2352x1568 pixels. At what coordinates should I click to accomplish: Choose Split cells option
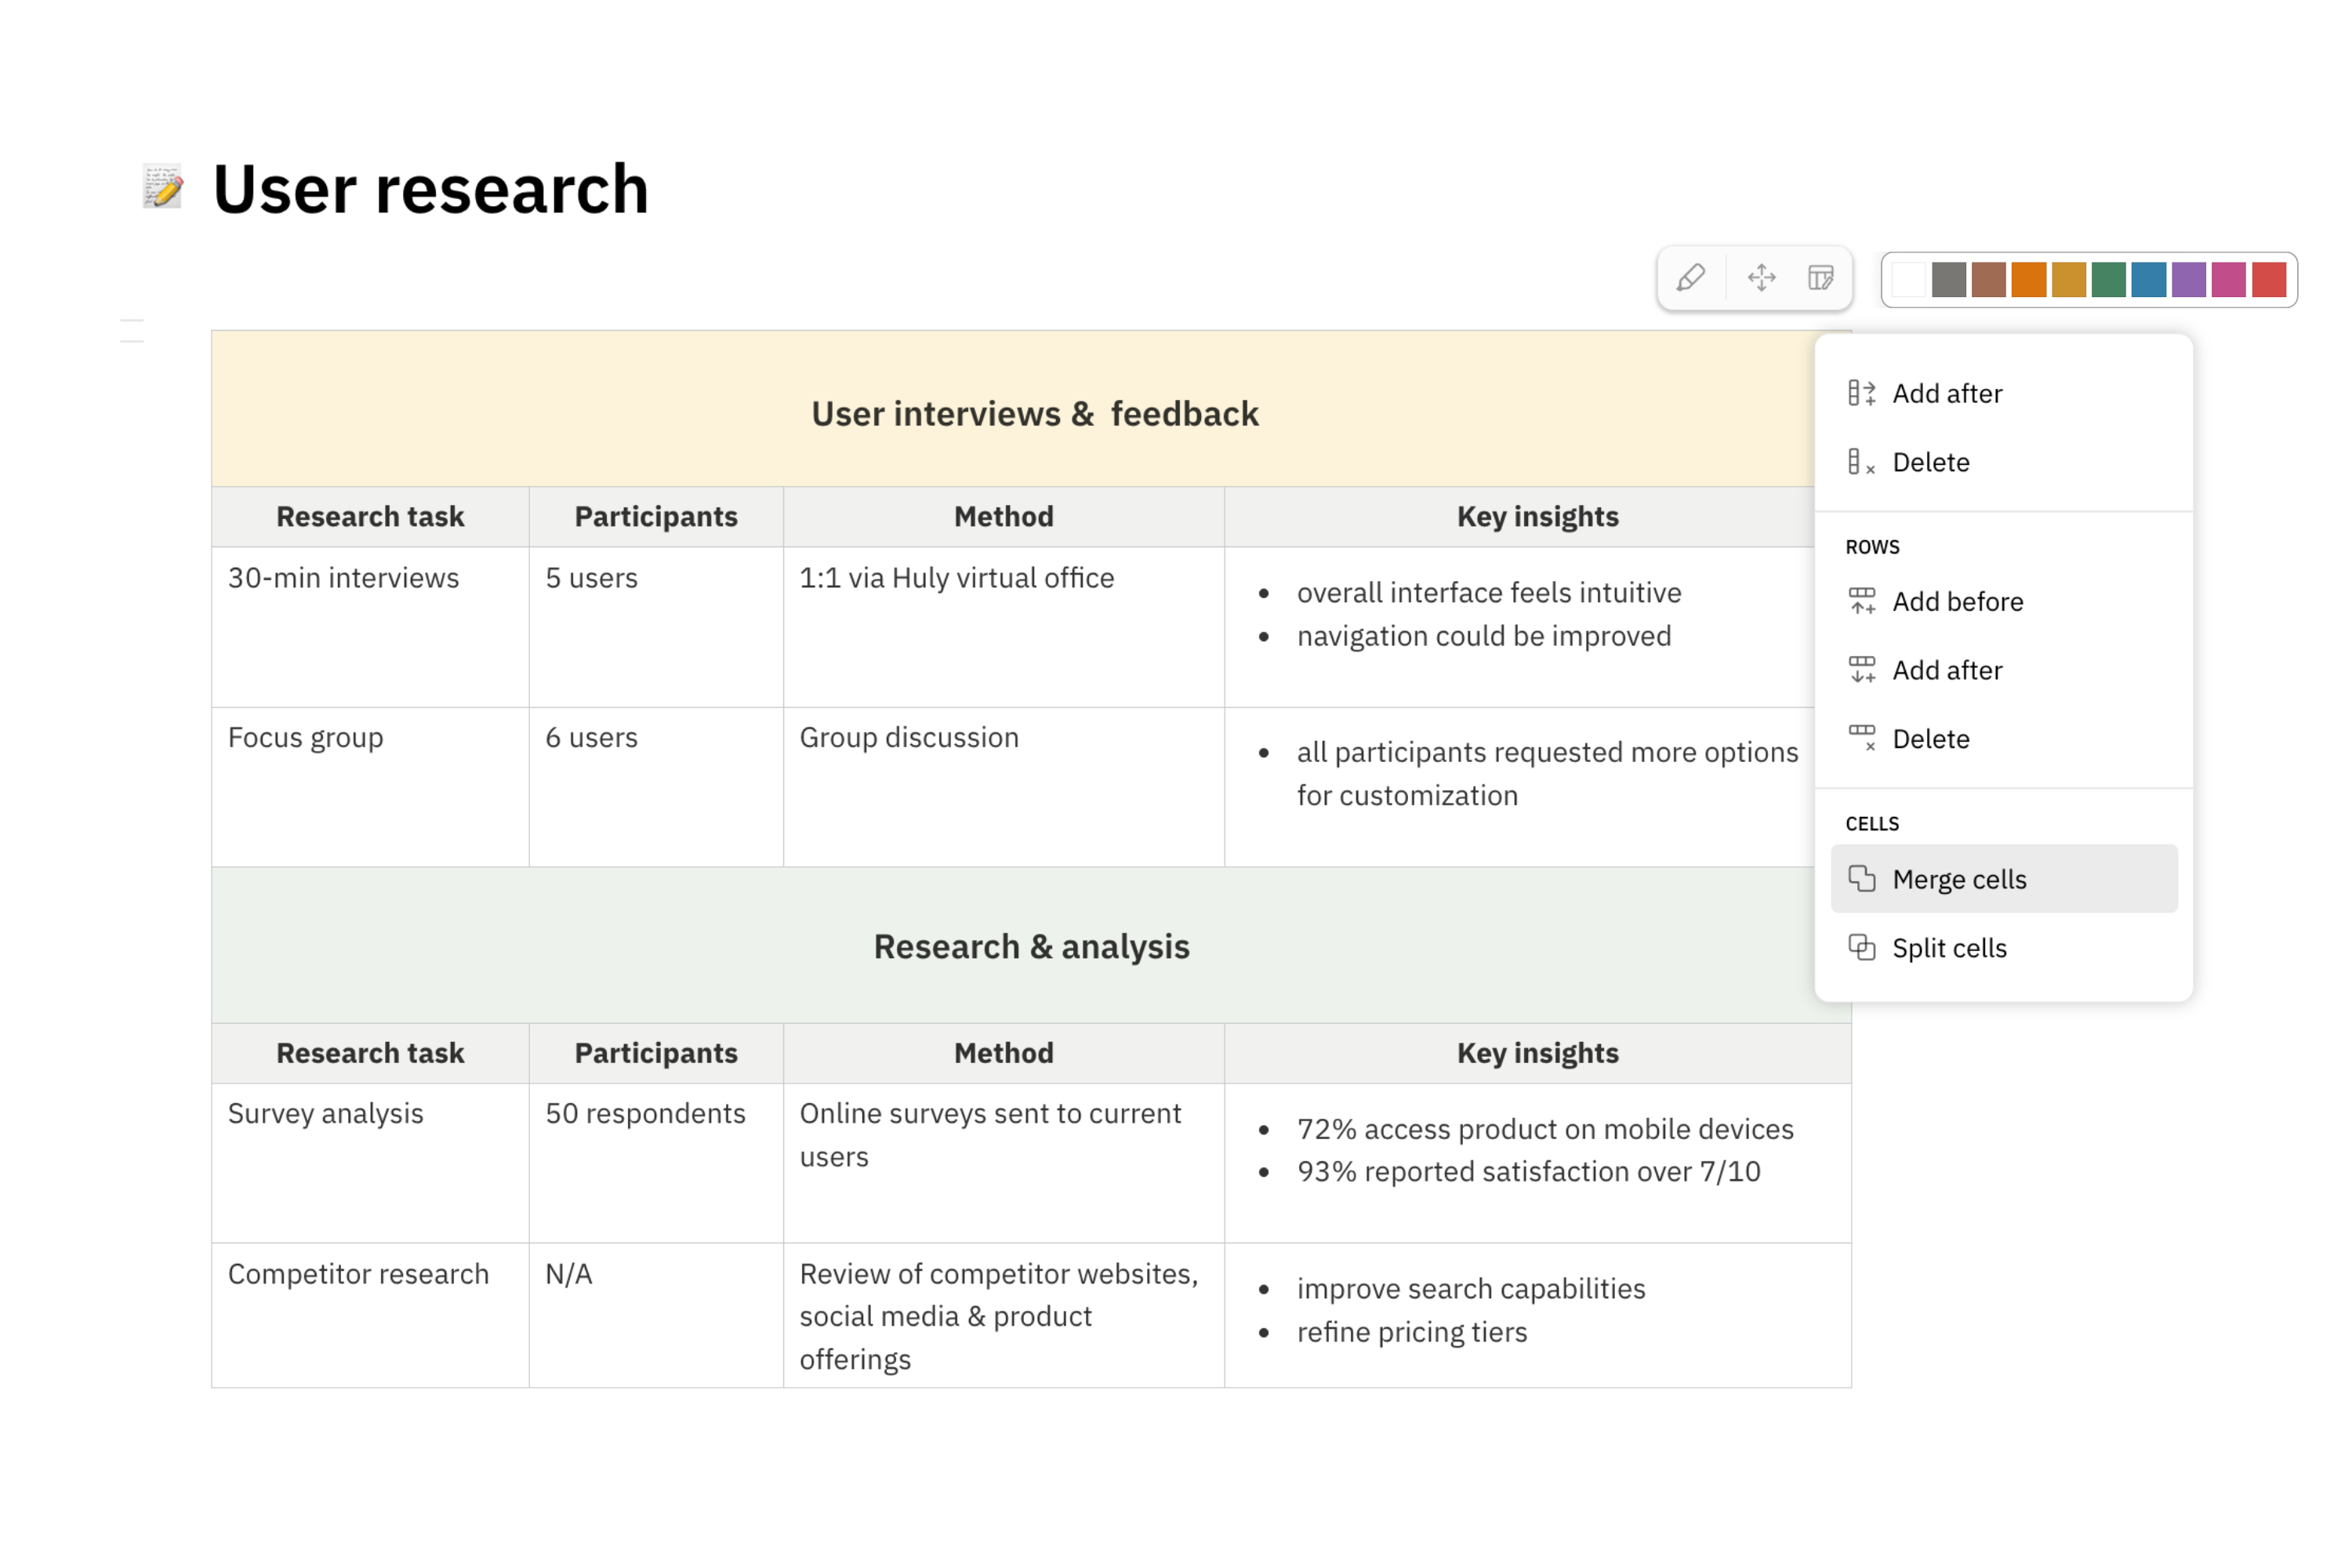click(1948, 948)
